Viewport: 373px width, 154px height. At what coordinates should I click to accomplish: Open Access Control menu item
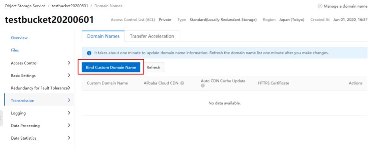coord(24,63)
